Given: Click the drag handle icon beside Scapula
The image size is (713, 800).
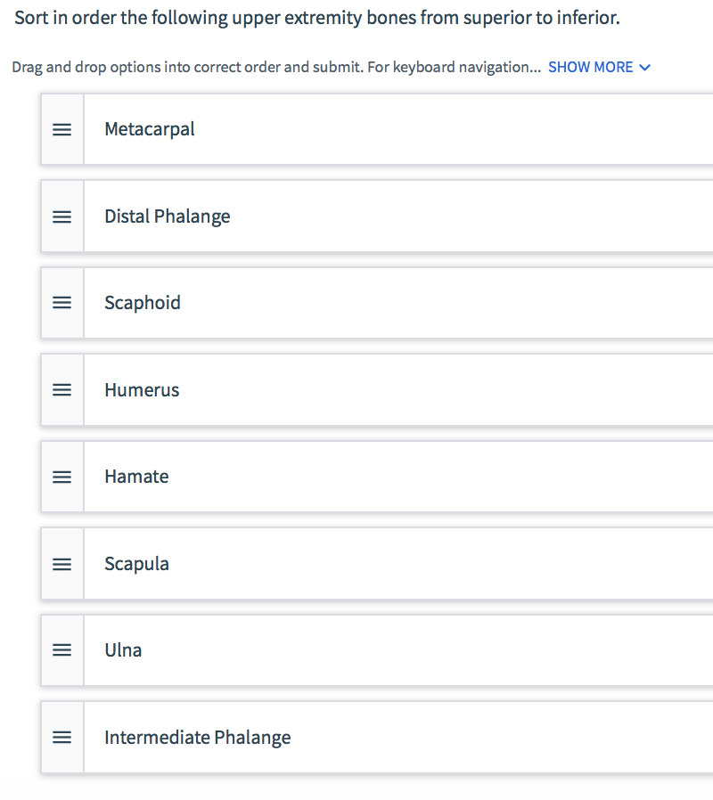Looking at the screenshot, I should click(61, 564).
